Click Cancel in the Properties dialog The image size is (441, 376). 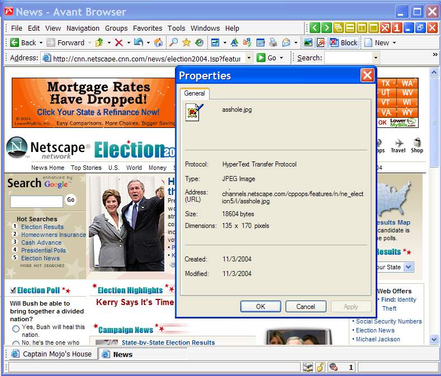(306, 307)
